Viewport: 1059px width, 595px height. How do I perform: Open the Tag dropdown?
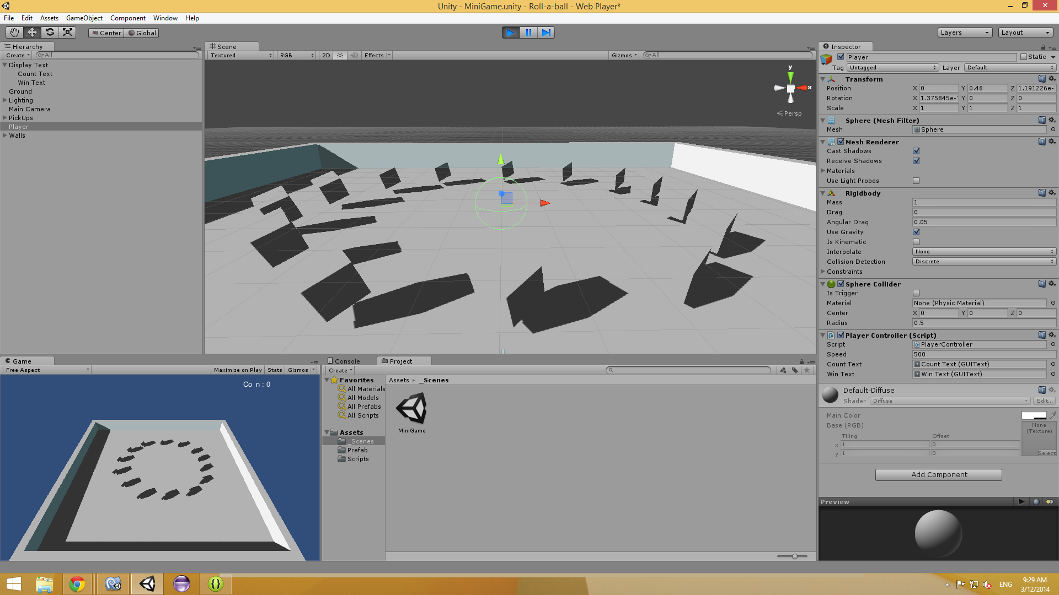pos(893,68)
